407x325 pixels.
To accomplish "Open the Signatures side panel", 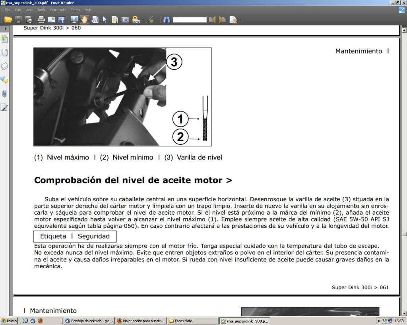I will 4,107.
